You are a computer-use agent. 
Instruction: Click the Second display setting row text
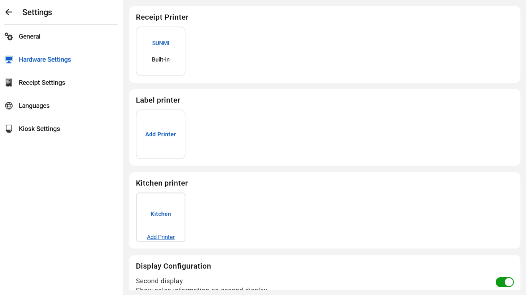pyautogui.click(x=159, y=281)
